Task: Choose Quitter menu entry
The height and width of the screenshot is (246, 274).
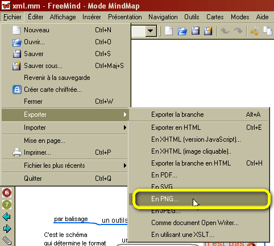Action: pos(64,179)
